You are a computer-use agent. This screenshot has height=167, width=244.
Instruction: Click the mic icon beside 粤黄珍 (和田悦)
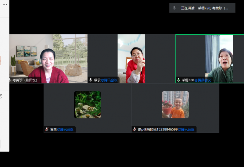point(10,80)
